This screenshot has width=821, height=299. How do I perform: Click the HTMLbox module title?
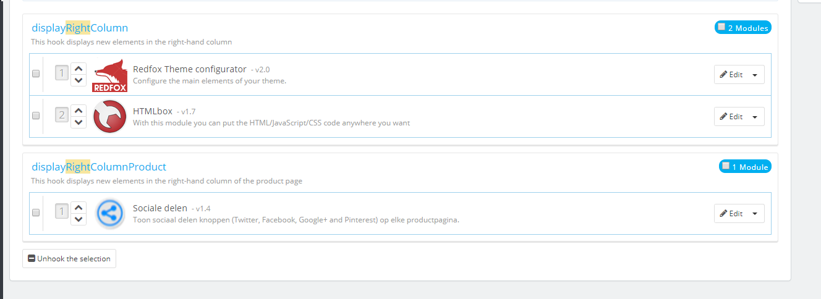(153, 111)
